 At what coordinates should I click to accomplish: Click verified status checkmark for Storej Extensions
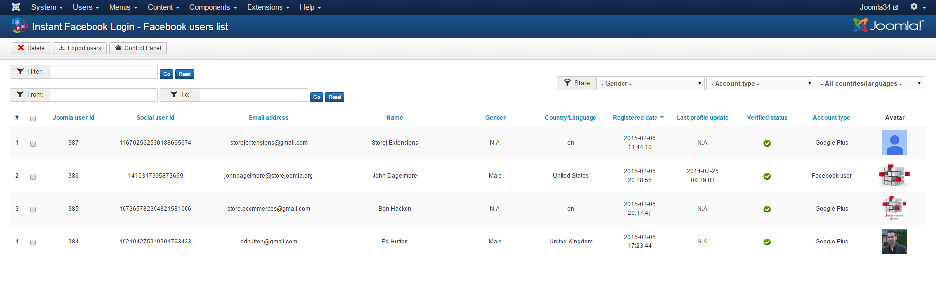(767, 143)
